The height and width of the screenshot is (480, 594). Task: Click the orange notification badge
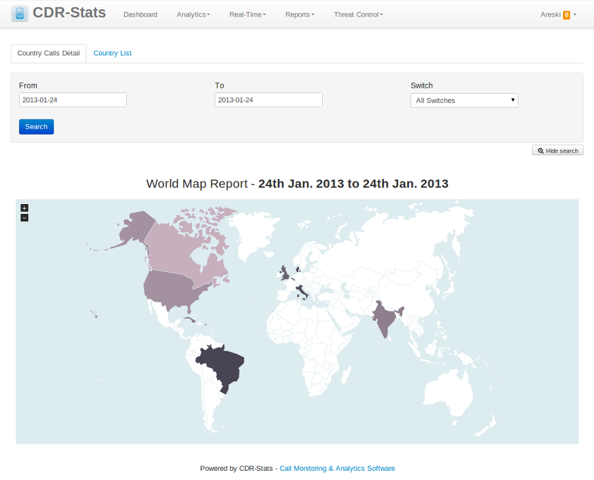(566, 15)
